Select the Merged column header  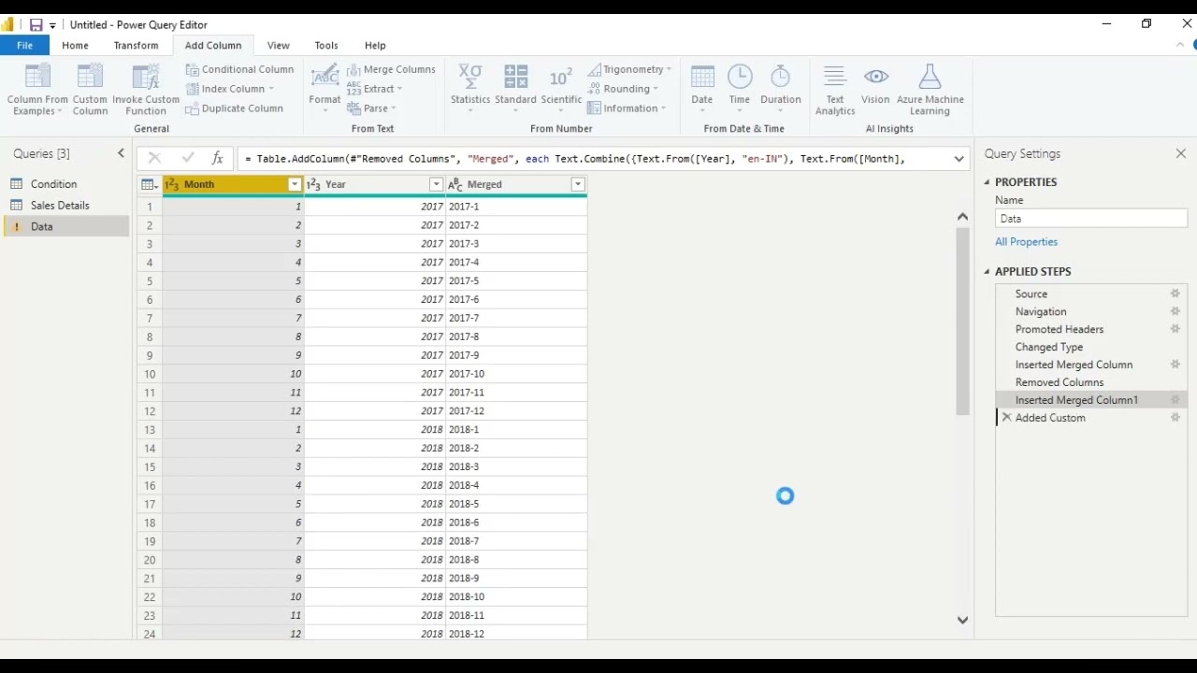tap(516, 185)
